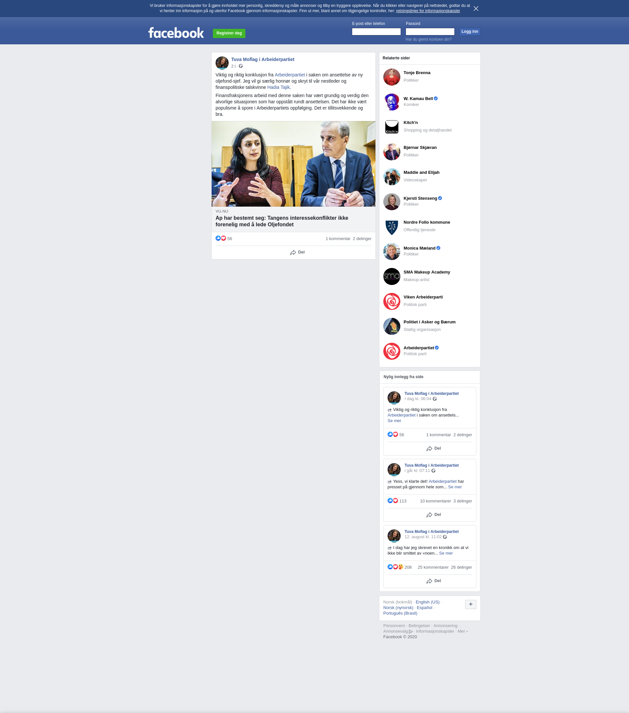
Task: Expand Se mer on Viktig og riktig post
Action: click(x=394, y=421)
